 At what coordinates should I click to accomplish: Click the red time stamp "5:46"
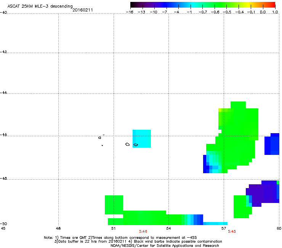[x=143, y=232]
